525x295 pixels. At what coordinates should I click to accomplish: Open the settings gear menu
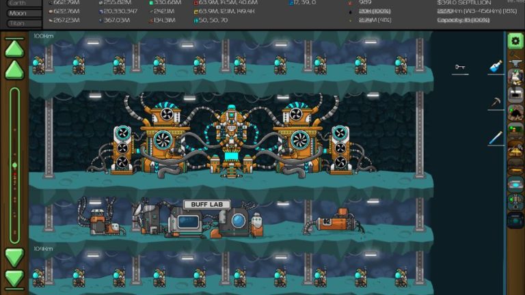(x=515, y=41)
